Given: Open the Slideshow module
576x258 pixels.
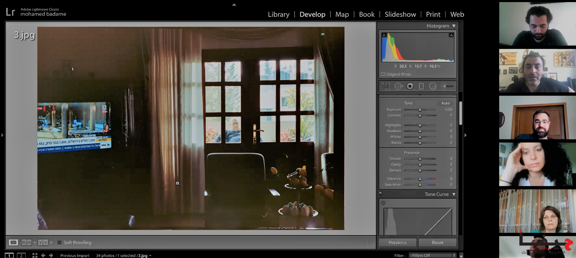Looking at the screenshot, I should click(x=400, y=14).
